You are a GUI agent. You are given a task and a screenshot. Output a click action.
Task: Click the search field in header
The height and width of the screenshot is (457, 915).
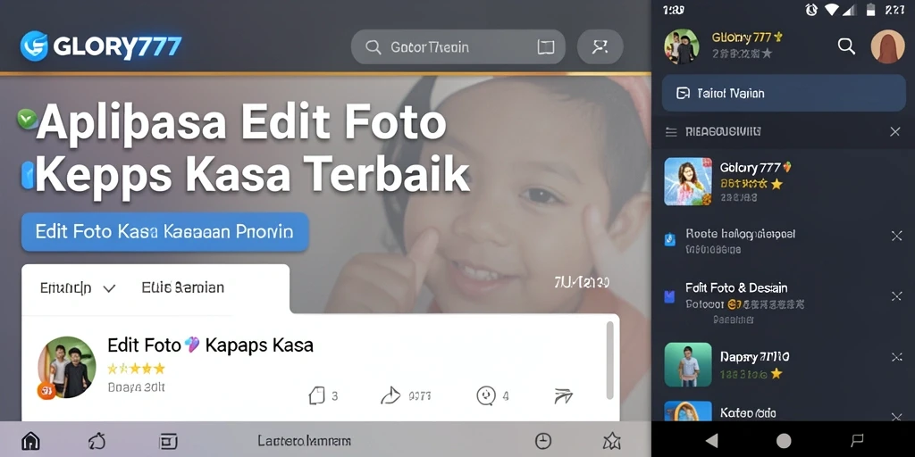pos(458,46)
